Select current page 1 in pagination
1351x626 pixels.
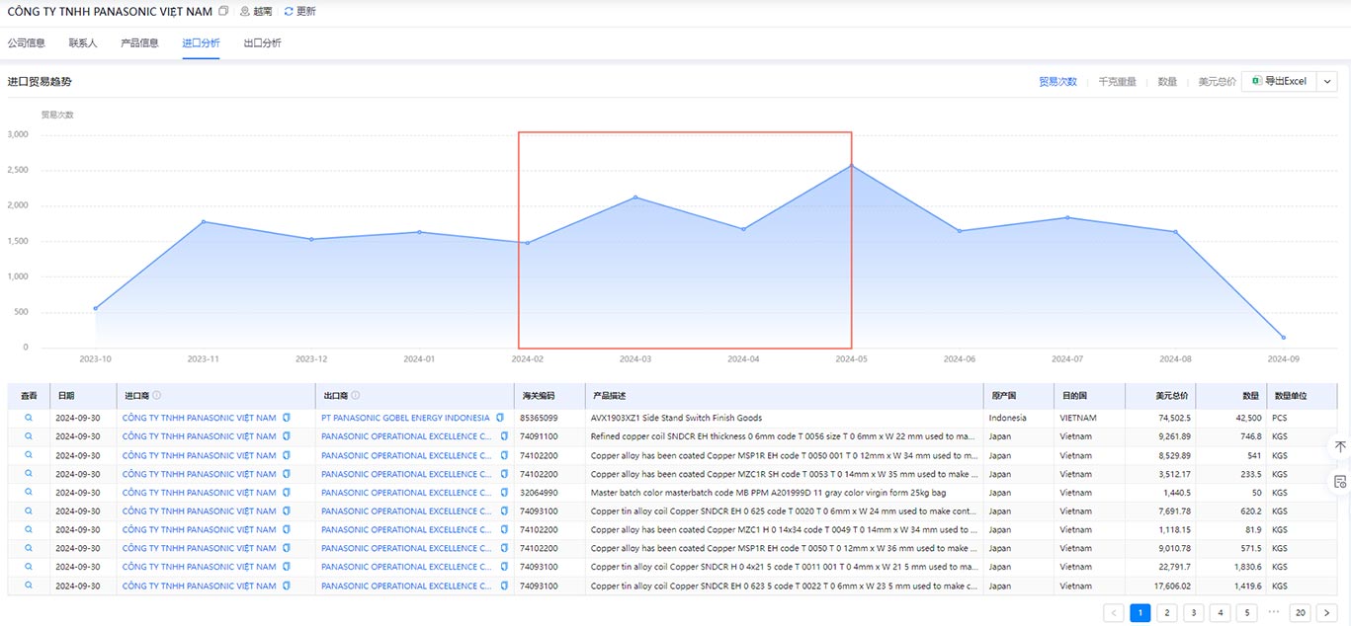[1140, 613]
